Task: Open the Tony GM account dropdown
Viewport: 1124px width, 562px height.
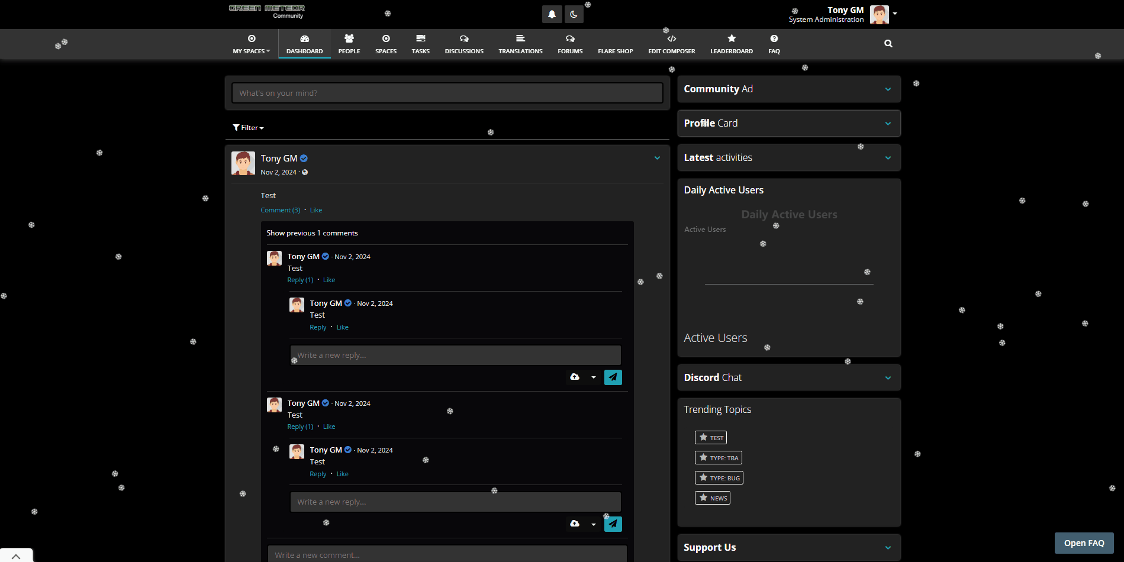Action: [895, 14]
